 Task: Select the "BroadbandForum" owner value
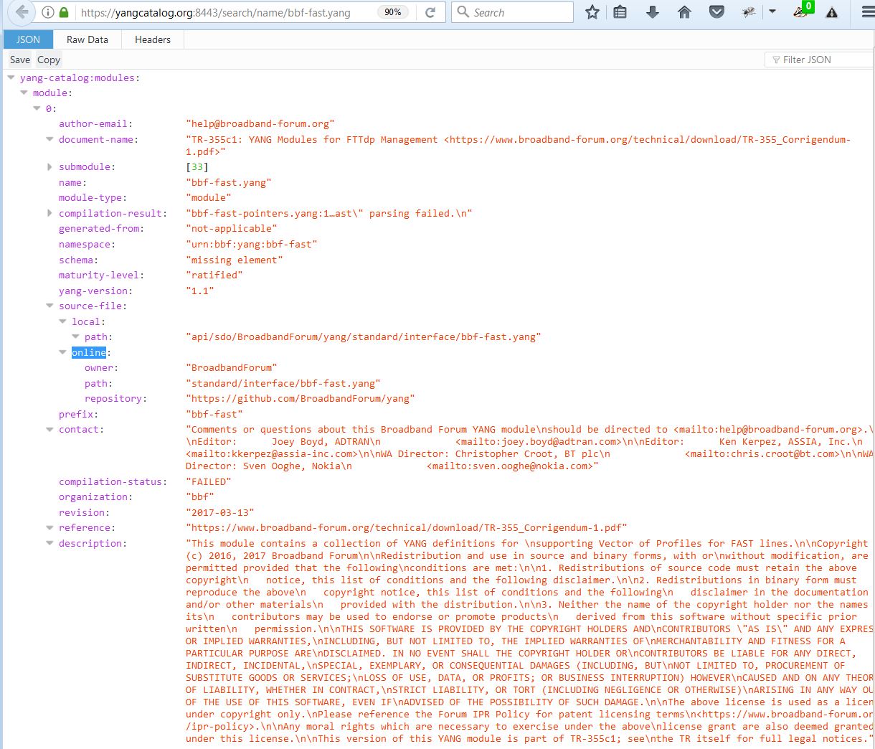click(x=232, y=368)
